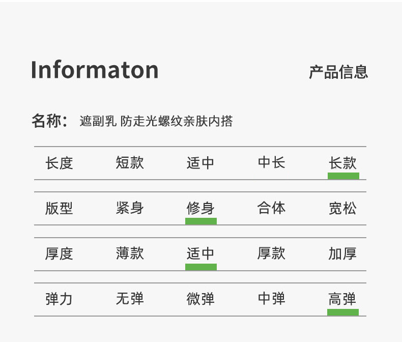Viewport: 402px width, 342px height.
Task: Pick the 微弹 elasticity option
Action: (200, 299)
